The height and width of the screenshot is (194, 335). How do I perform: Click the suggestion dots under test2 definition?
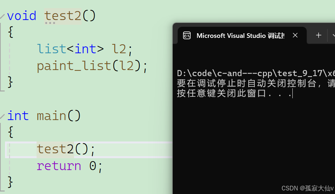50,23
